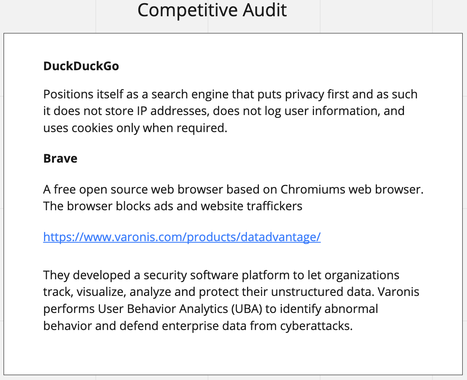Click 'it does not store IP addresses' line

(224, 111)
